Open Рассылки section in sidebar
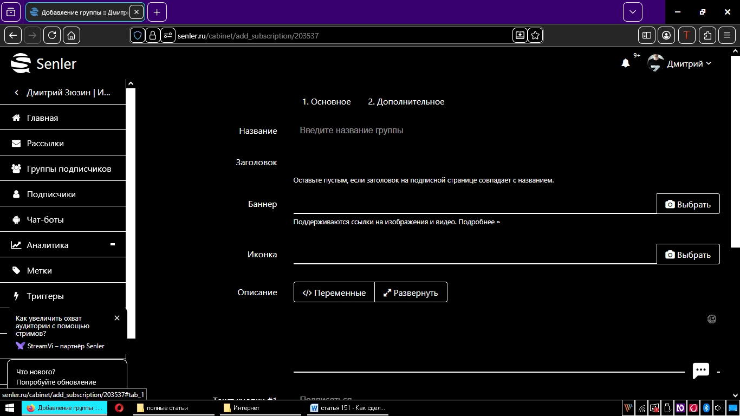Screen dimensions: 740x416 tap(46, 144)
